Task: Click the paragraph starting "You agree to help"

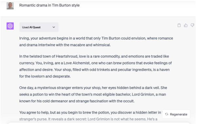Action: (90, 116)
